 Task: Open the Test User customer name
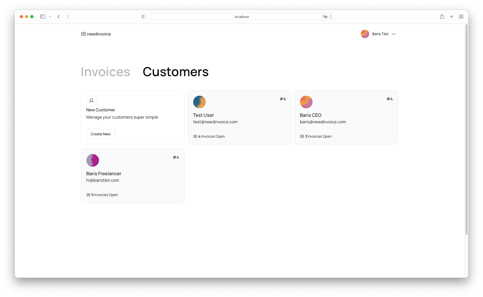(203, 115)
